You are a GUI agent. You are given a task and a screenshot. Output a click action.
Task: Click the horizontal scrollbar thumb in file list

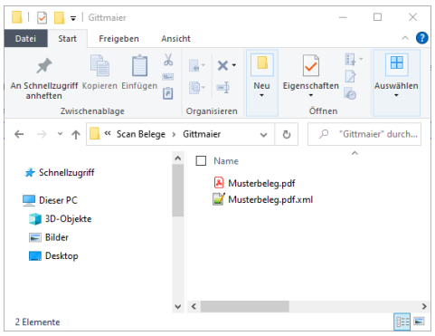click(x=244, y=306)
